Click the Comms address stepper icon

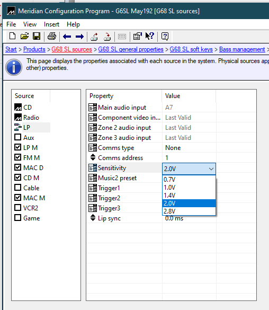[x=93, y=157]
